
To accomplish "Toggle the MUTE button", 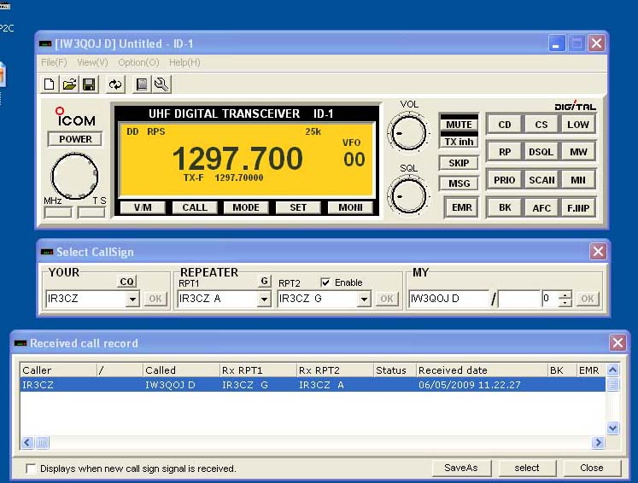I will [459, 125].
